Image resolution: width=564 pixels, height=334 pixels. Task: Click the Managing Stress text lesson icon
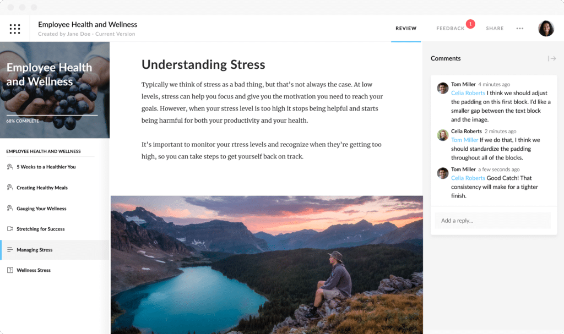coord(10,249)
